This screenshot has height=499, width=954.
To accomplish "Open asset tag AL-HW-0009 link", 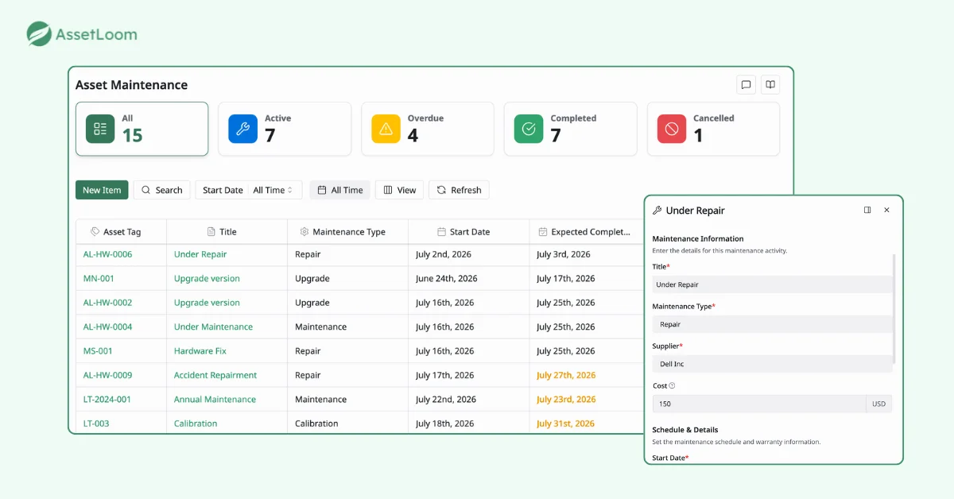I will (108, 375).
